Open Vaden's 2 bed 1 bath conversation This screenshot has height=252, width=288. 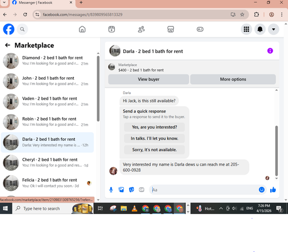click(47, 101)
